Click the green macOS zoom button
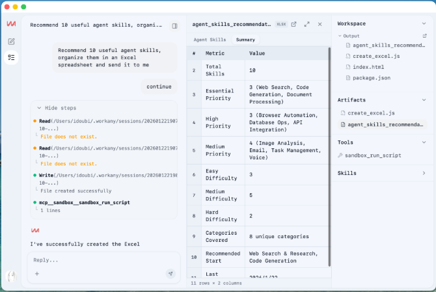This screenshot has width=436, height=292. click(x=23, y=7)
